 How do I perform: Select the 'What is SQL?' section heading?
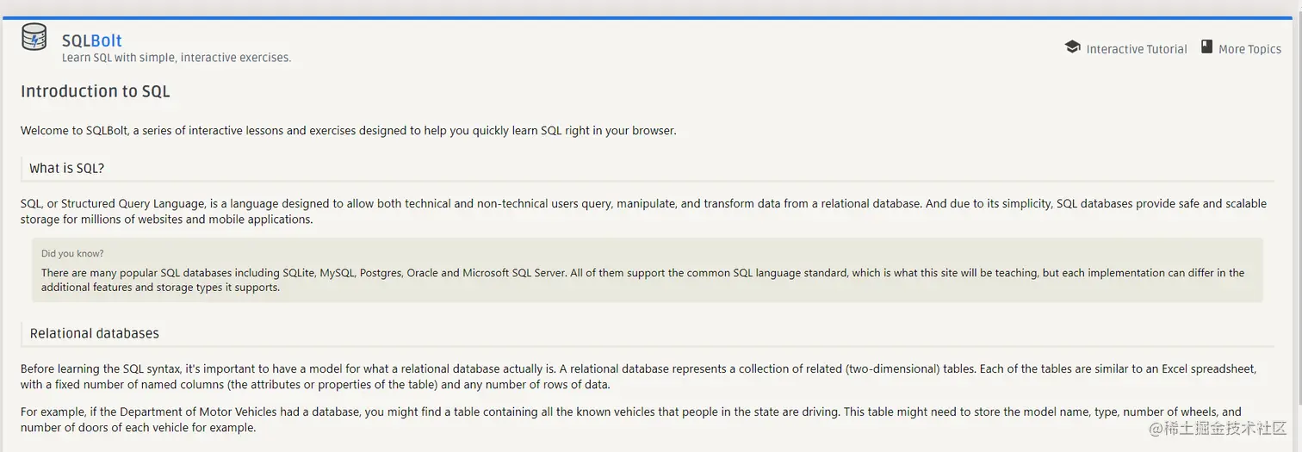coord(67,168)
